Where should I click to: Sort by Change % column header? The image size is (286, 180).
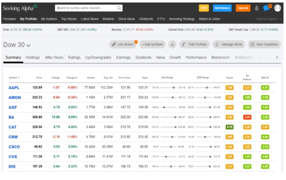tap(72, 77)
